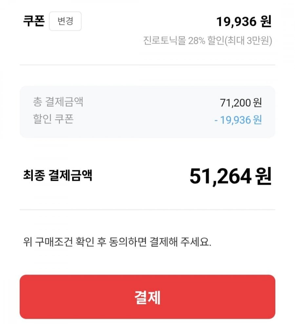The height and width of the screenshot is (324, 295).
Task: Tap the 원 unit after 71,200
Action: (258, 102)
